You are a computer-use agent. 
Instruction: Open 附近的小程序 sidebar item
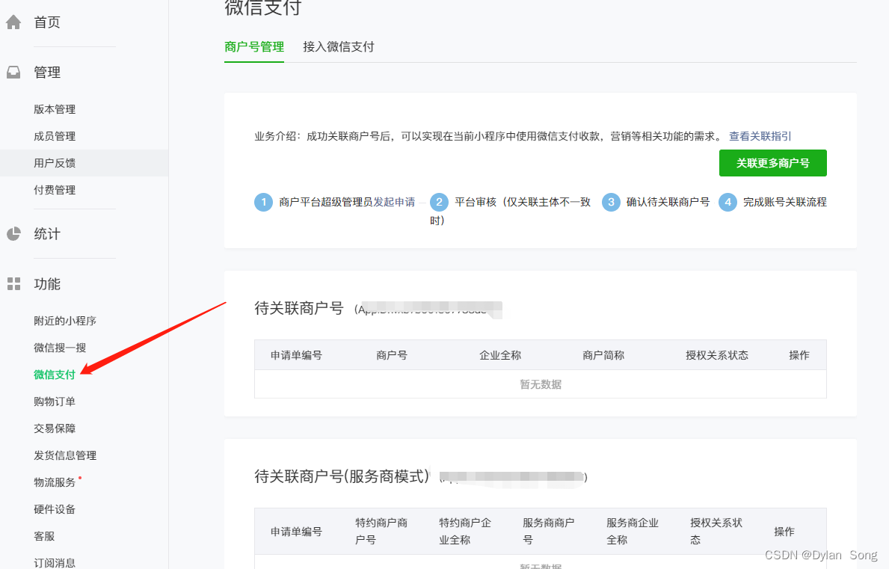point(65,321)
